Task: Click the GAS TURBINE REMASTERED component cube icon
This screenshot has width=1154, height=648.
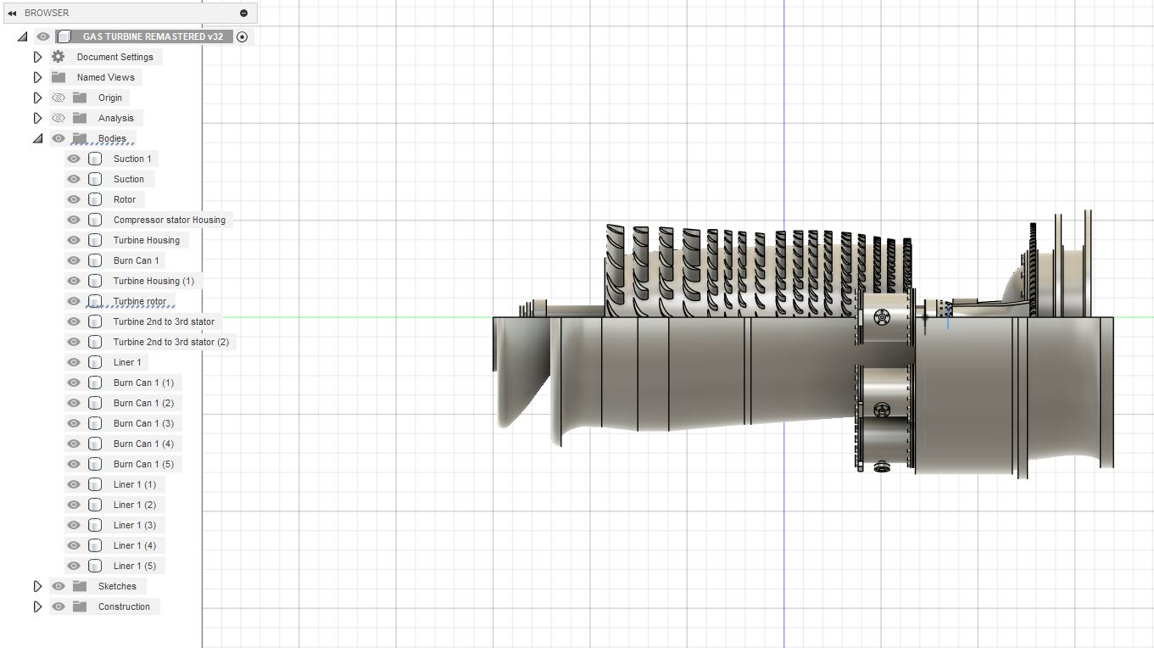Action: 63,36
